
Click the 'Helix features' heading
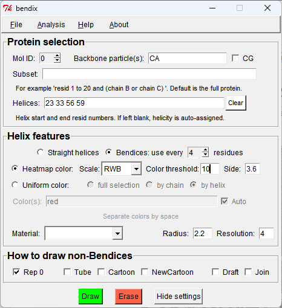39,136
